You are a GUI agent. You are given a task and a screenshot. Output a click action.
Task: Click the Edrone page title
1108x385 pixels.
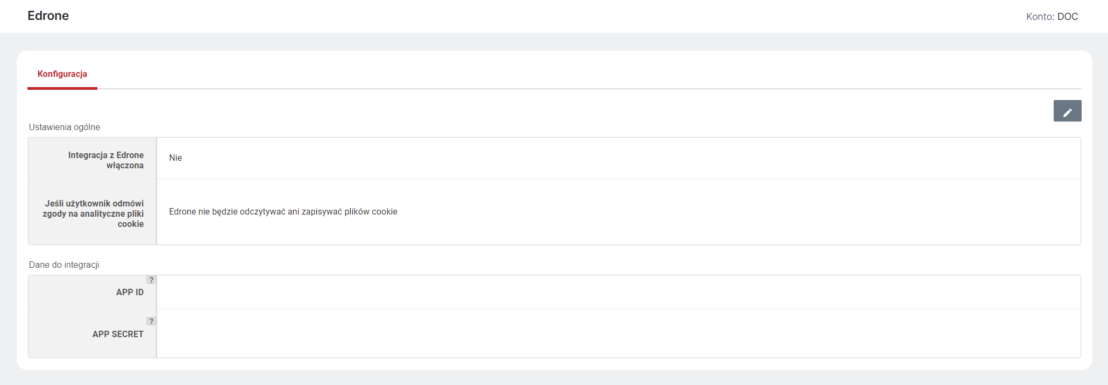48,16
